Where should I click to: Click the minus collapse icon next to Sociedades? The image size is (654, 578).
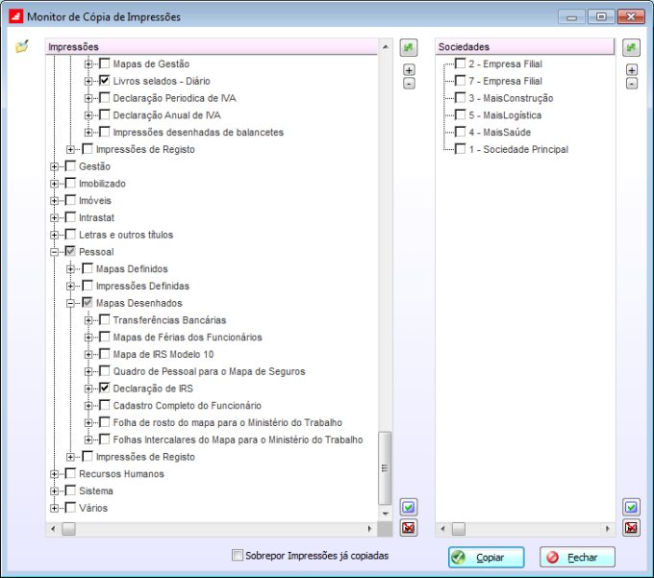pos(632,84)
